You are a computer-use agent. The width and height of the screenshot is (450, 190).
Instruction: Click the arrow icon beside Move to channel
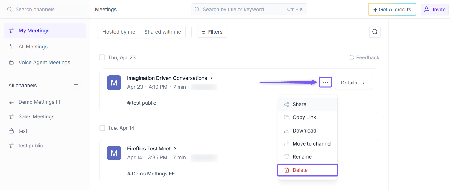pyautogui.click(x=287, y=144)
